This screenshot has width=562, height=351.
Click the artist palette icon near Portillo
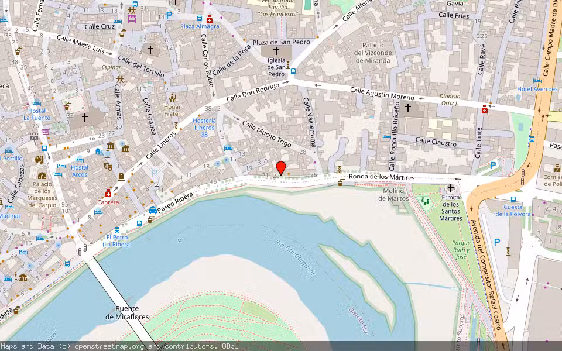click(x=39, y=159)
